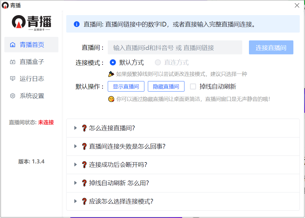Click the blue info icon in the banner
305x218 pixels.
tap(77, 24)
